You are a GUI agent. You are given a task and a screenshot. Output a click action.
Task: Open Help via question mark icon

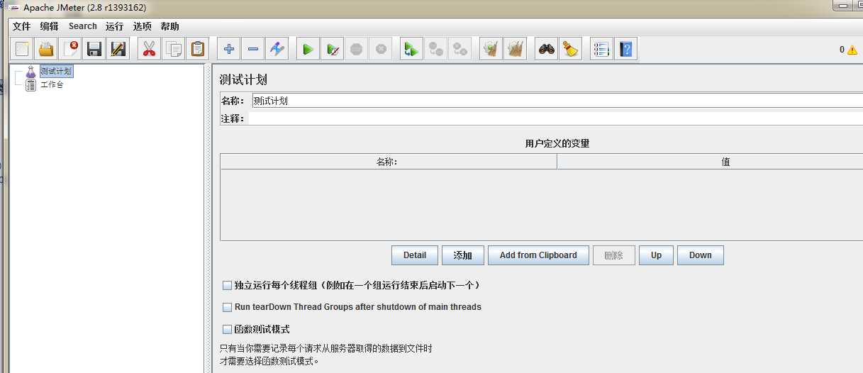[625, 49]
